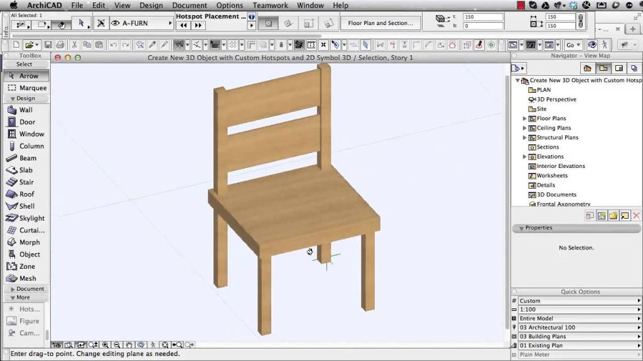Click the Pan hand icon in bottom toolbar

point(129,344)
